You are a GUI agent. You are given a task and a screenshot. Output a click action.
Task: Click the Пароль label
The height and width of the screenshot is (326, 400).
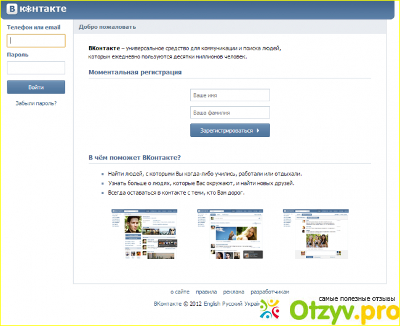coord(18,55)
